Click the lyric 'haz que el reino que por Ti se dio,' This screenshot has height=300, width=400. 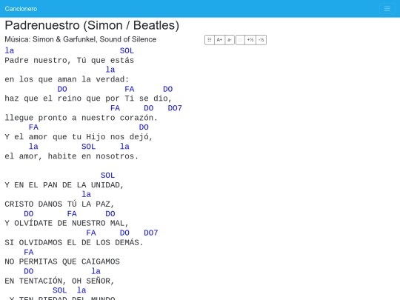[x=89, y=99]
